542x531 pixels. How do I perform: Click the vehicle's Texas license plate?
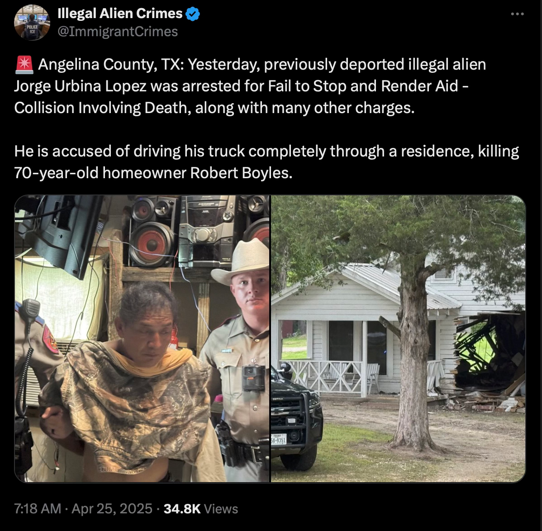[x=278, y=440]
